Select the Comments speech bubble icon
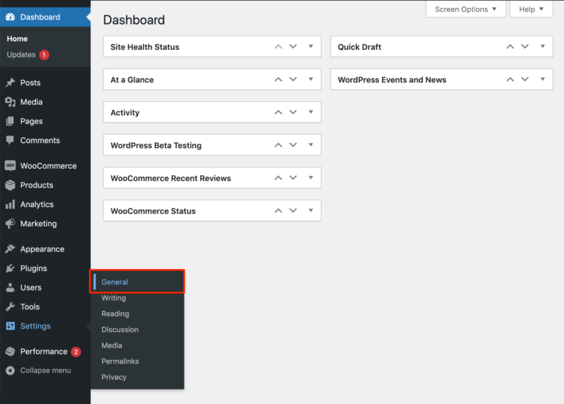Viewport: 564px width, 404px height. [10, 140]
